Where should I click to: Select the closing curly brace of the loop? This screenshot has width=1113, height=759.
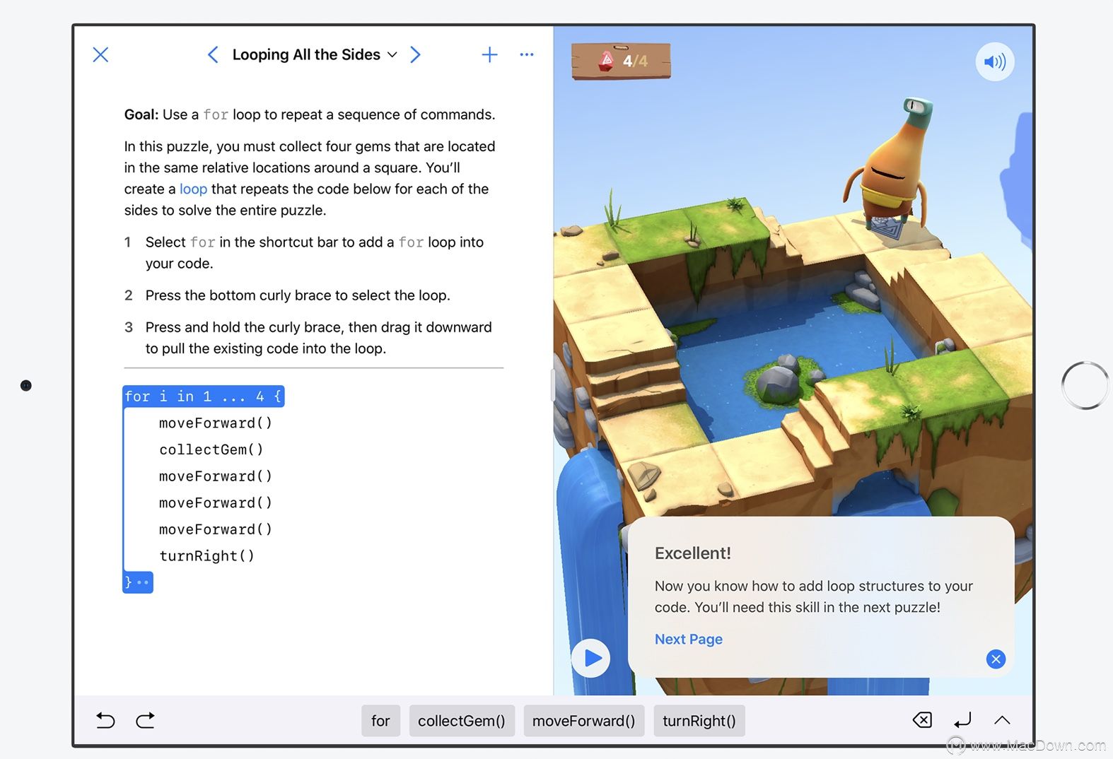point(138,582)
